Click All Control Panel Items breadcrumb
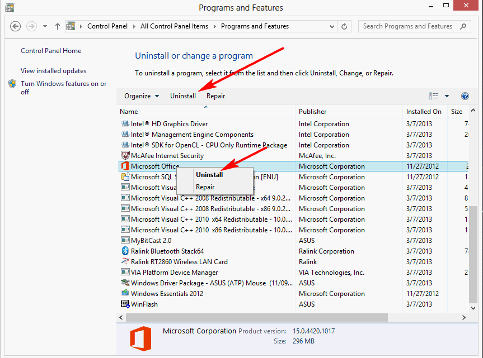 tap(175, 26)
